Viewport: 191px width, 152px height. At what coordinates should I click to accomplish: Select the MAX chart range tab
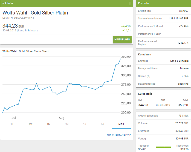click(x=121, y=124)
